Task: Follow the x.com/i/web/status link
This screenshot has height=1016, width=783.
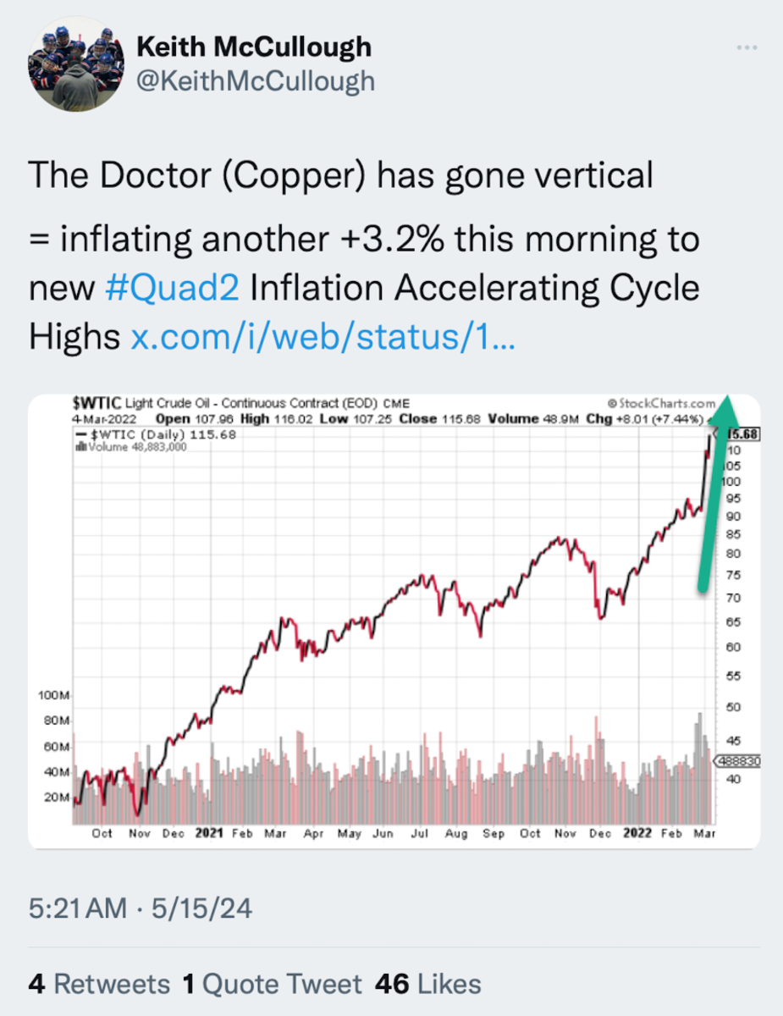Action: pos(323,337)
